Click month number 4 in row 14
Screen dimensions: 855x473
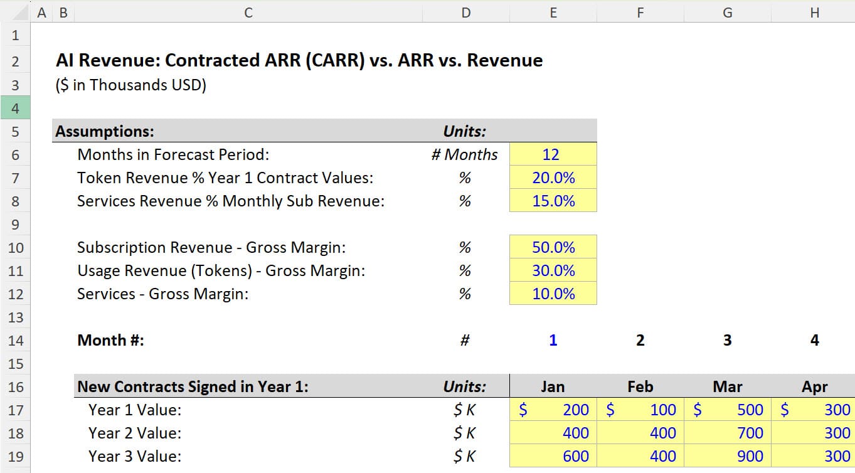tap(814, 340)
